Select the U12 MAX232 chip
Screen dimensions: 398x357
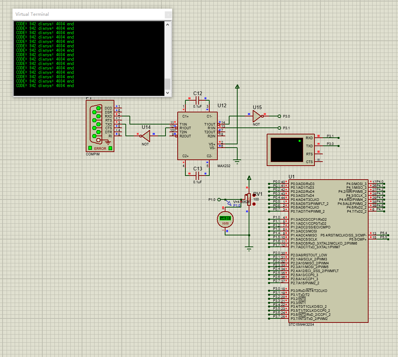click(198, 136)
